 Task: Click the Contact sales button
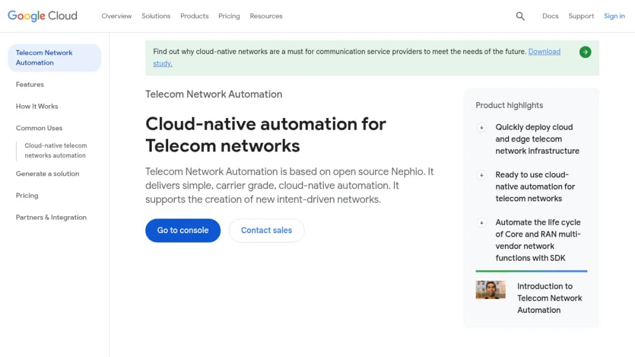pos(266,230)
